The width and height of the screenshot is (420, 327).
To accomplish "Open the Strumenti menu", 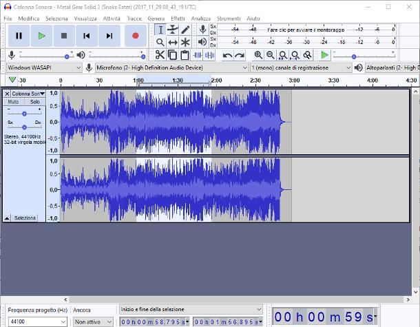I will click(229, 19).
